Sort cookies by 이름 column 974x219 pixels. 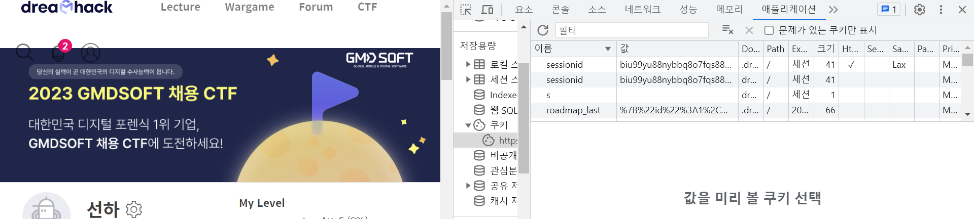click(x=573, y=49)
